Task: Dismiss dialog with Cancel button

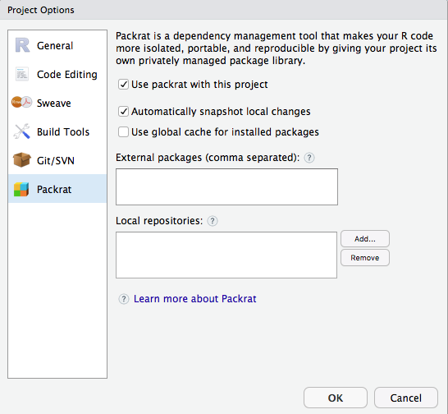Action: (406, 398)
